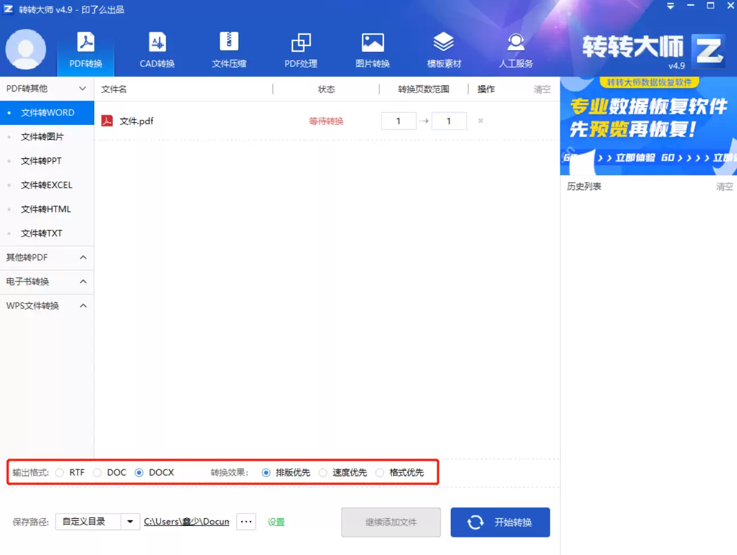Open the 模板素材 panel

[443, 49]
